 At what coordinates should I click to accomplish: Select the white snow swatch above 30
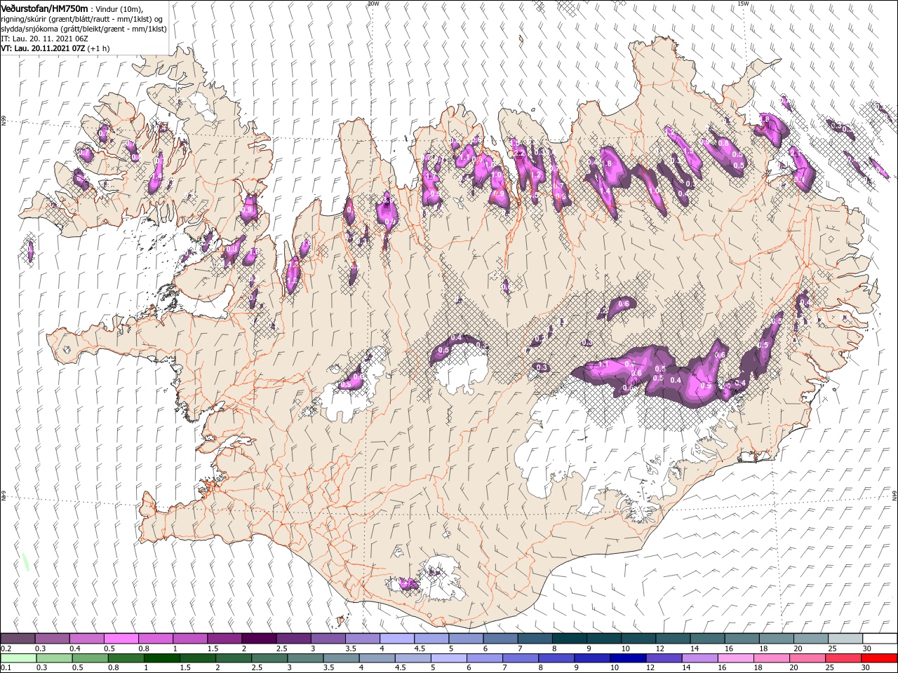(879, 639)
